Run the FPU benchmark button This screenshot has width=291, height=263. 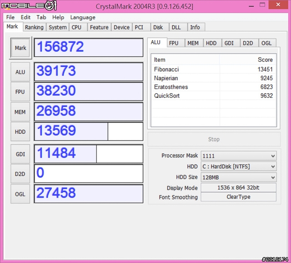(x=20, y=92)
